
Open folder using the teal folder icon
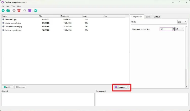click(x=8, y=11)
